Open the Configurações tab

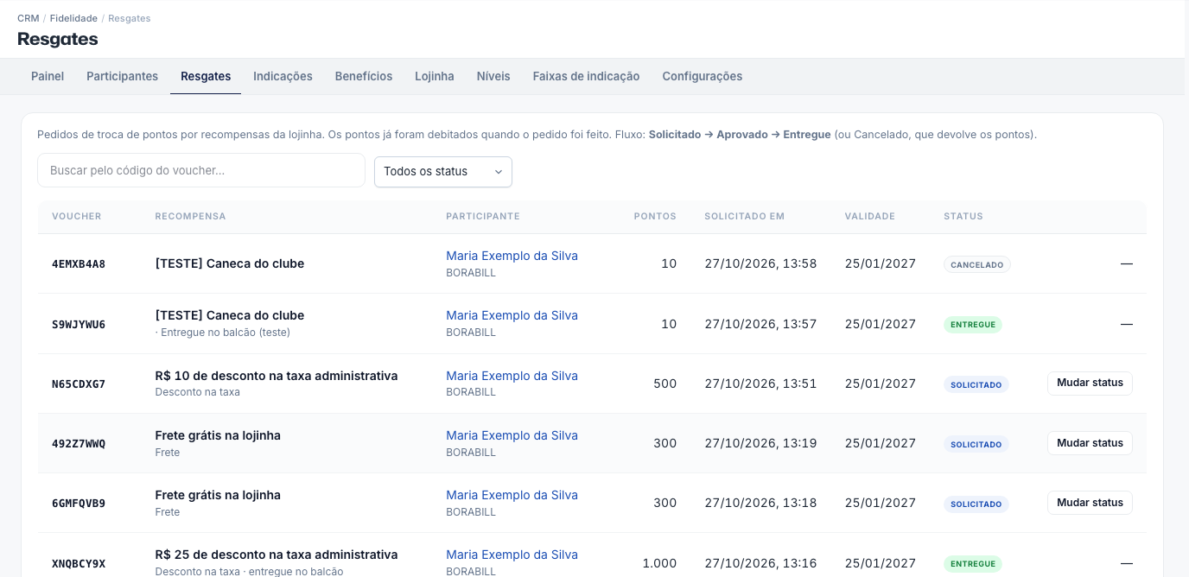pos(703,76)
